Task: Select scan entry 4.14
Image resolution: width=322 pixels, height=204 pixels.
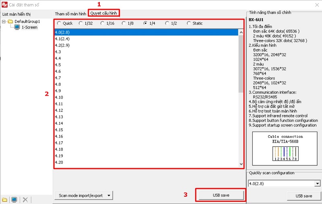Action: pyautogui.click(x=146, y=124)
